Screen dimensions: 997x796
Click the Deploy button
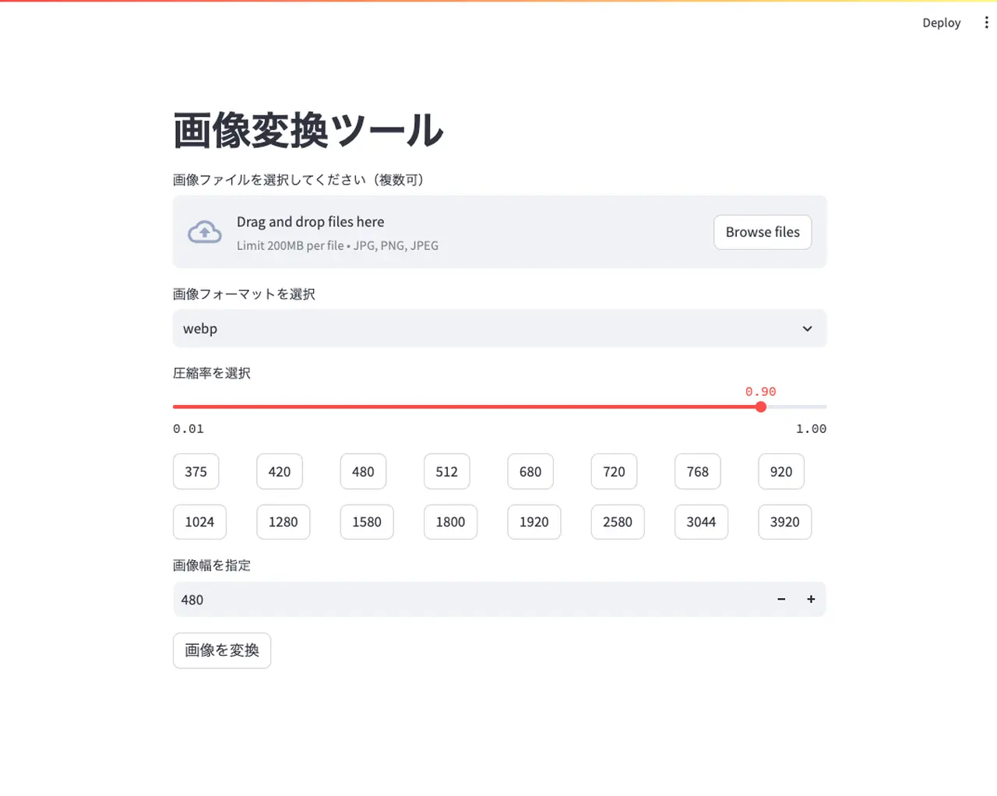941,23
